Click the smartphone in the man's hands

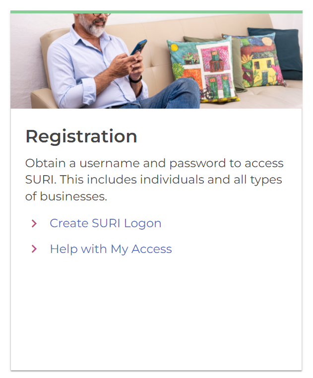pos(138,48)
